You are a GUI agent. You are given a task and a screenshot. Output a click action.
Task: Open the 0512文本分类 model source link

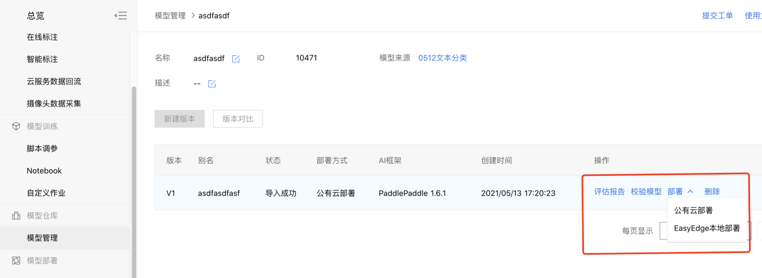pos(443,58)
